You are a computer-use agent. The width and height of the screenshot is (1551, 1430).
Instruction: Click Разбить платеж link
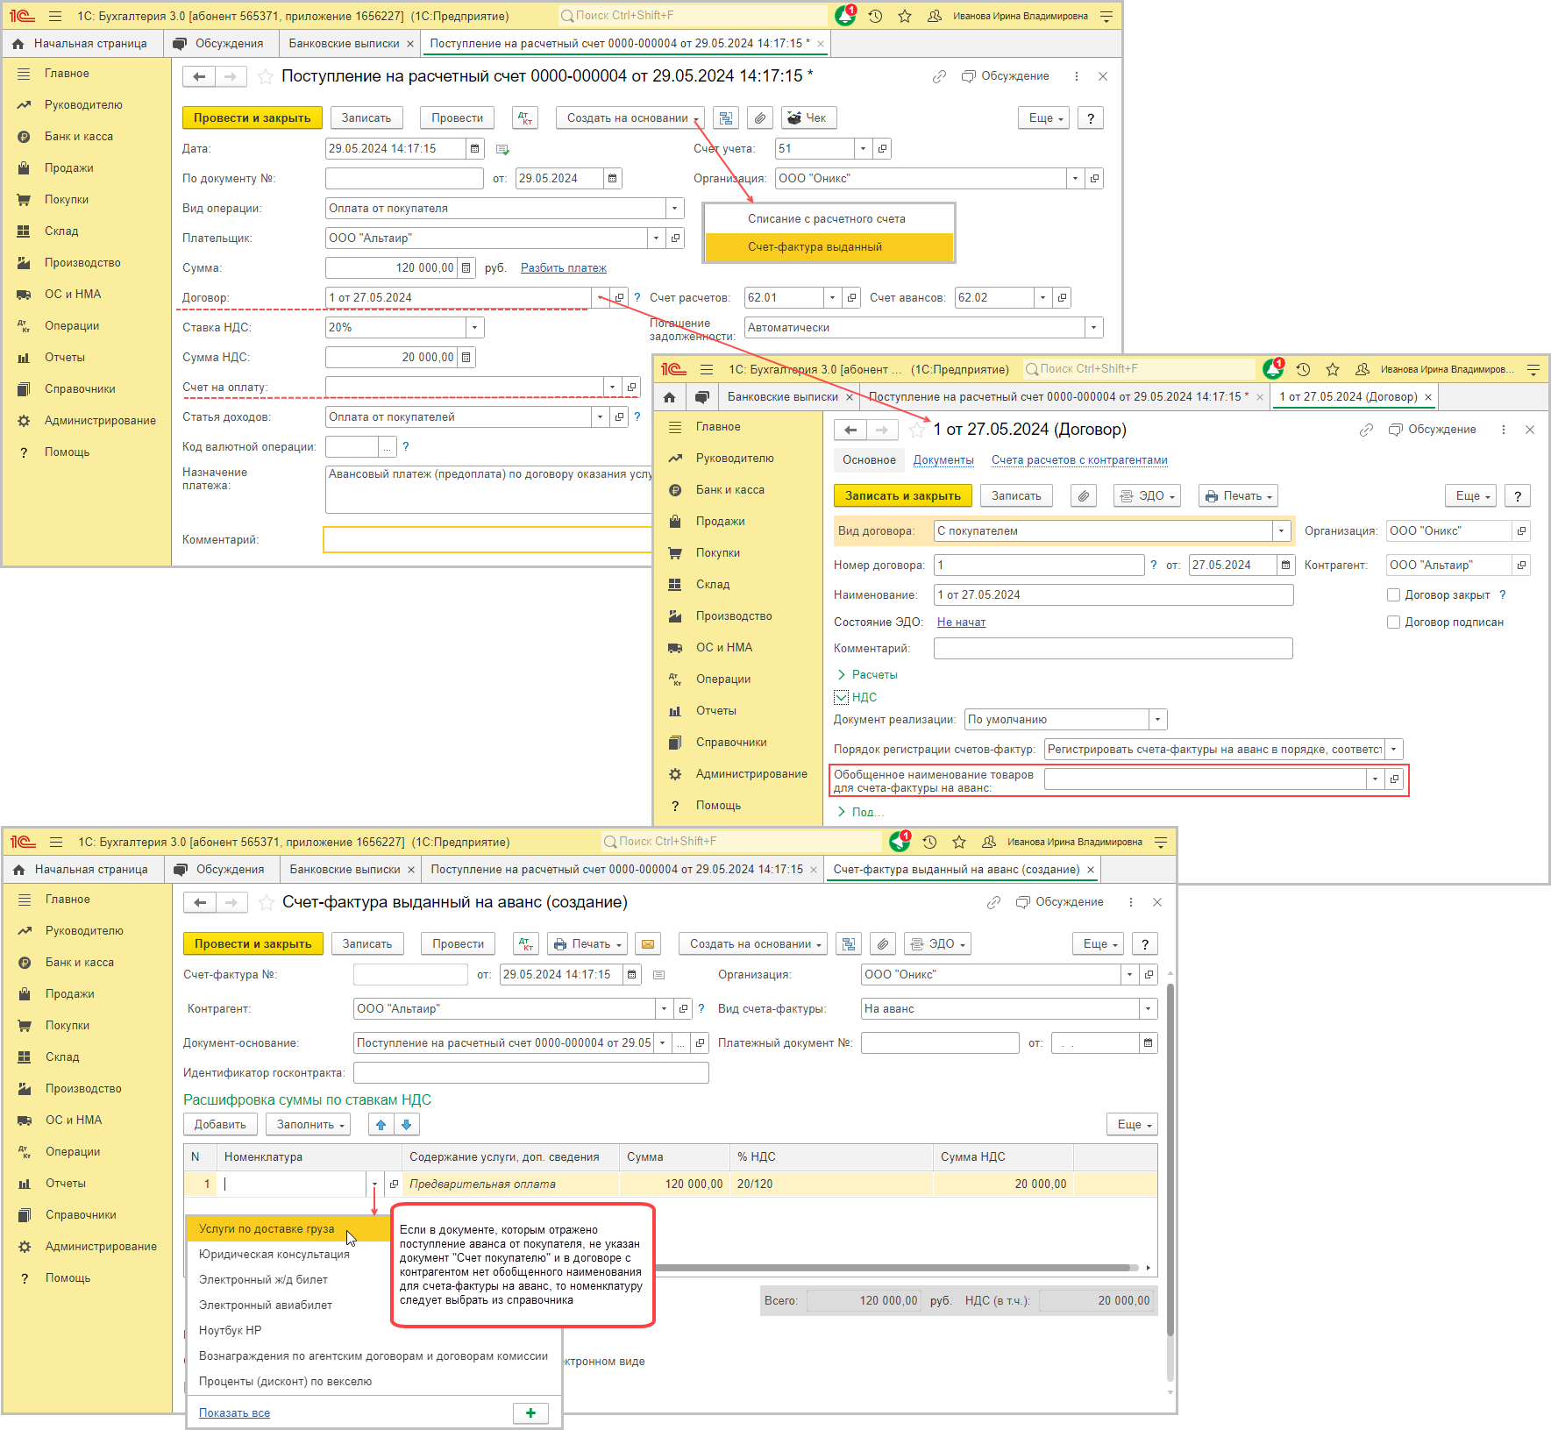tap(564, 268)
